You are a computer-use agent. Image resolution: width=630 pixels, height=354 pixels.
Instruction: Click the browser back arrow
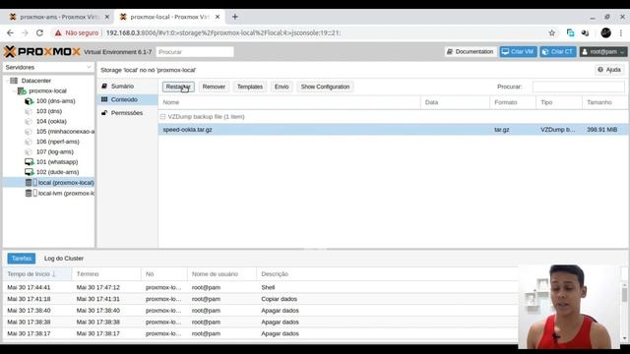coord(10,32)
